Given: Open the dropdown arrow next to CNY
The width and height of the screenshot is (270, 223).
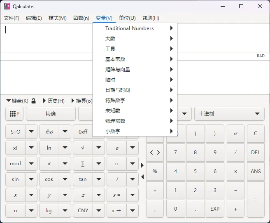Looking at the screenshot, I should [x=99, y=211].
